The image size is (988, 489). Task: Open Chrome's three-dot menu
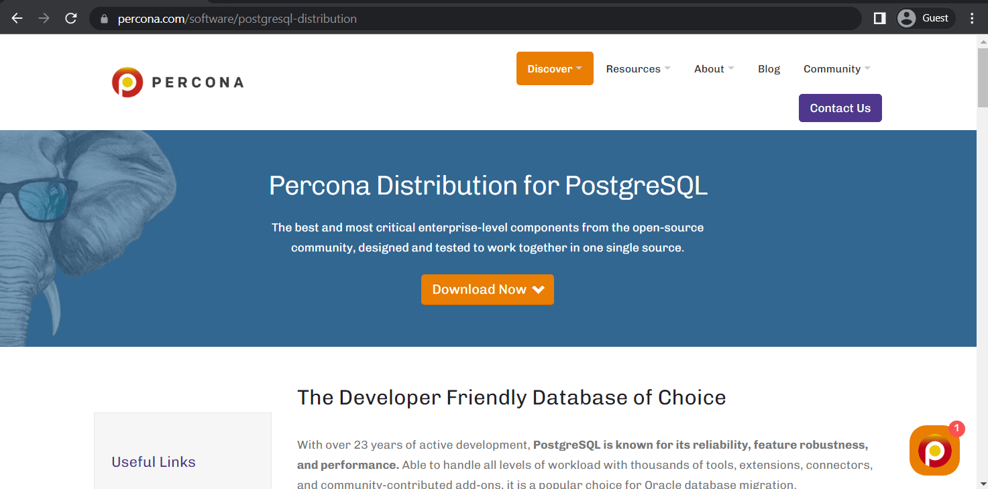tap(972, 18)
